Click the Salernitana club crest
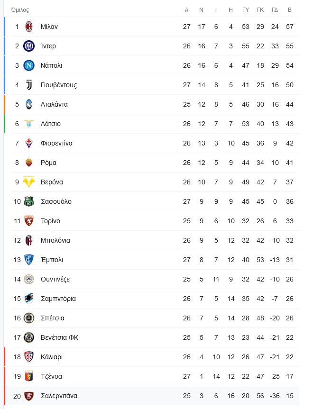 tap(29, 396)
